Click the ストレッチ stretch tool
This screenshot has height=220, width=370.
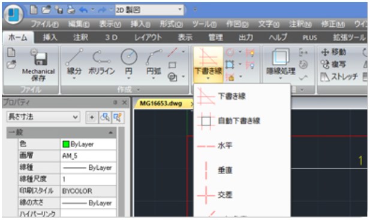[339, 77]
